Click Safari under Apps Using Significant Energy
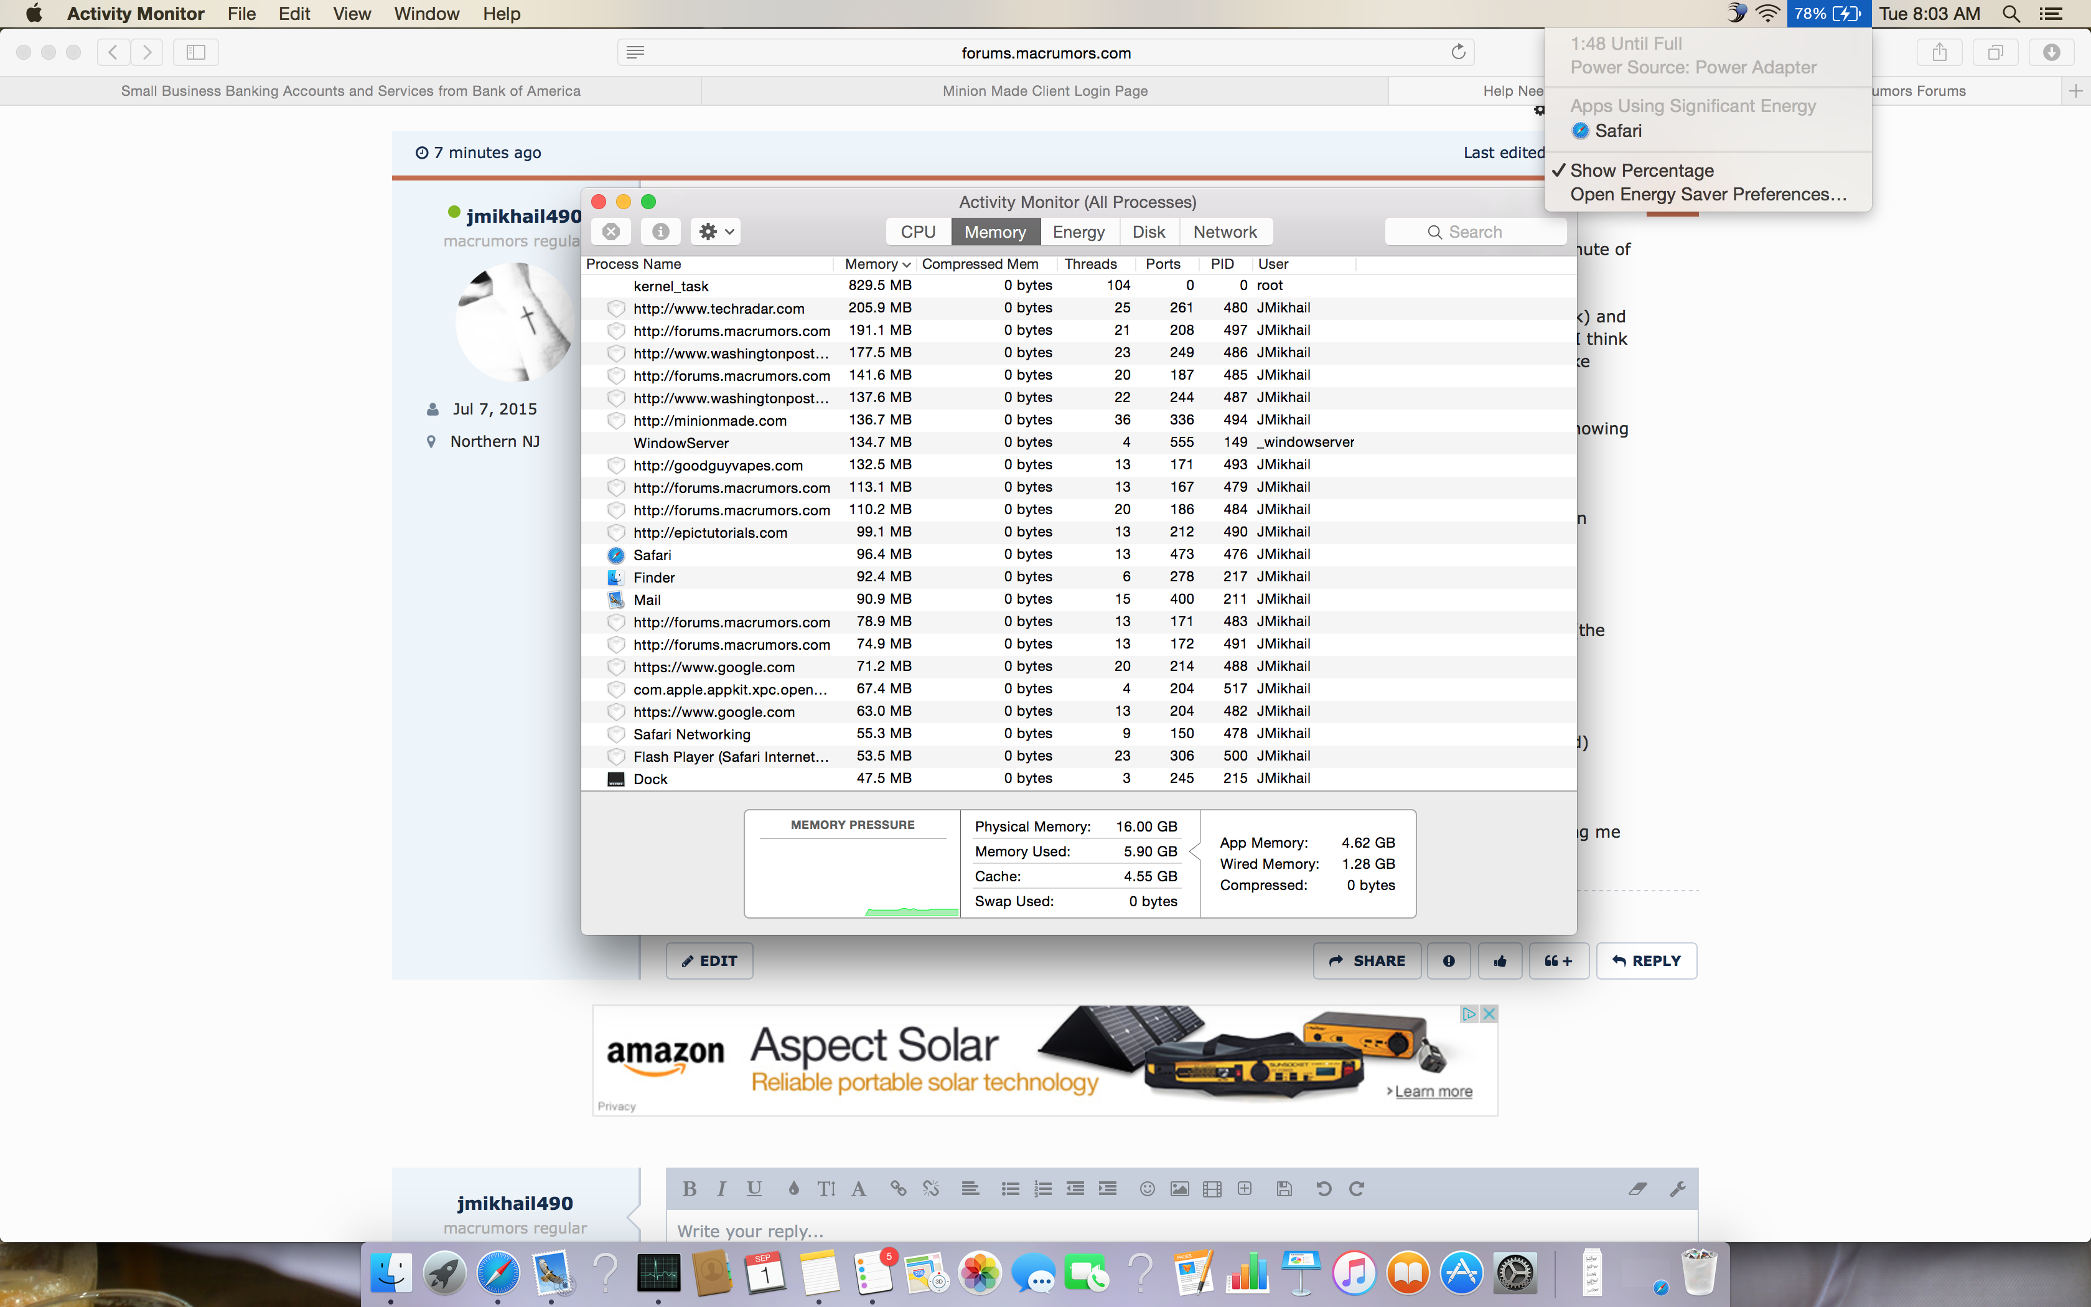The width and height of the screenshot is (2091, 1307). pyautogui.click(x=1708, y=131)
